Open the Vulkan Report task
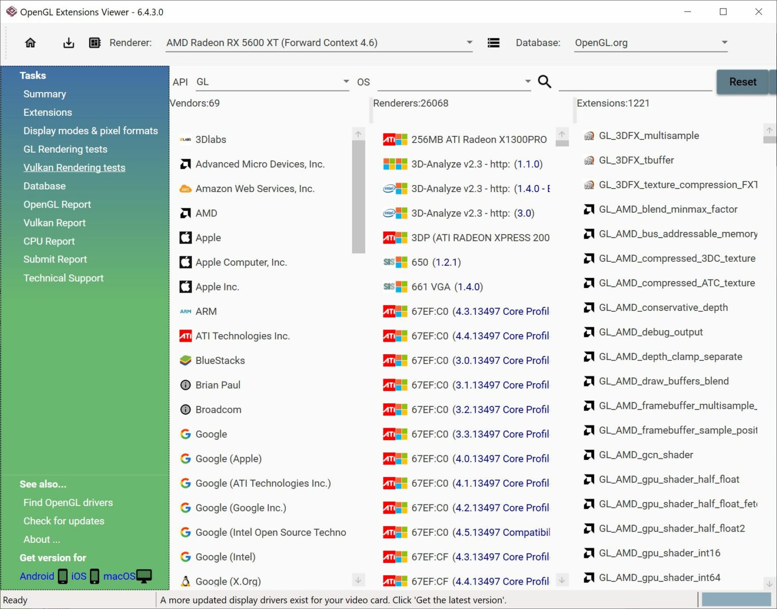Screen dimensions: 777x609 55,223
